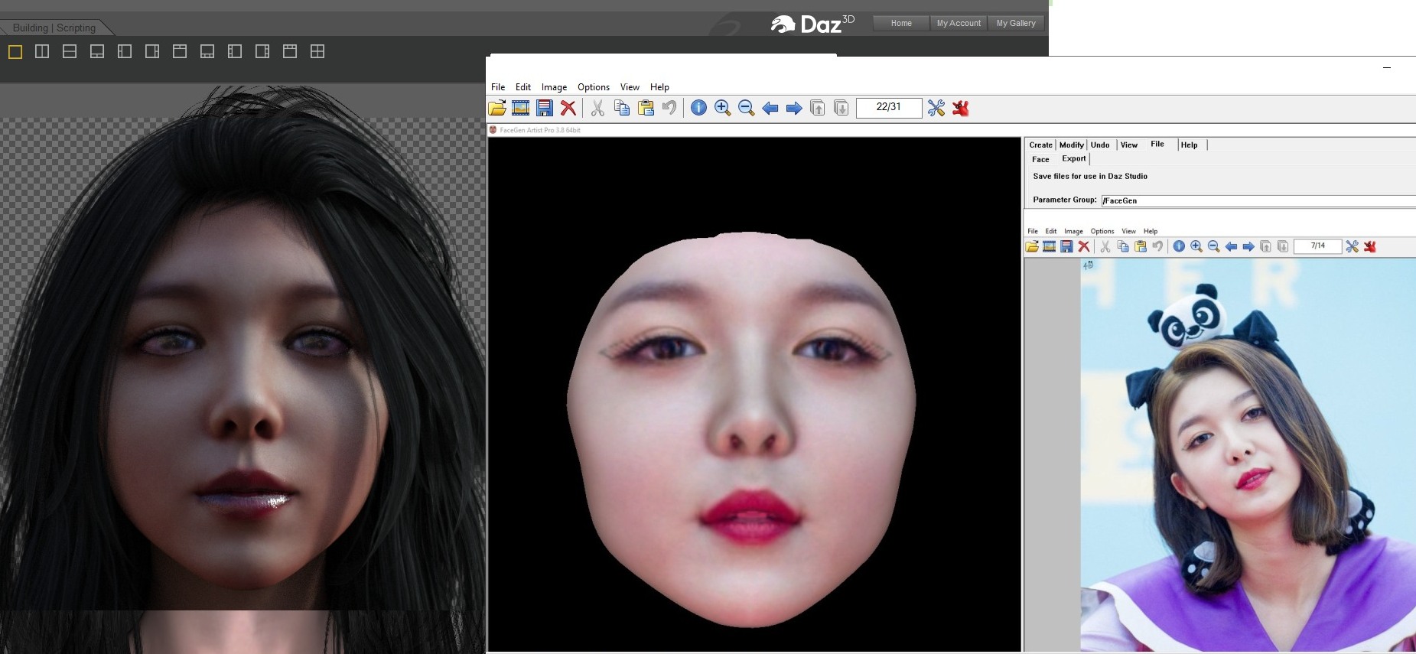1416x654 pixels.
Task: Click the Copy icon in 7/14 viewer
Action: (x=1123, y=246)
